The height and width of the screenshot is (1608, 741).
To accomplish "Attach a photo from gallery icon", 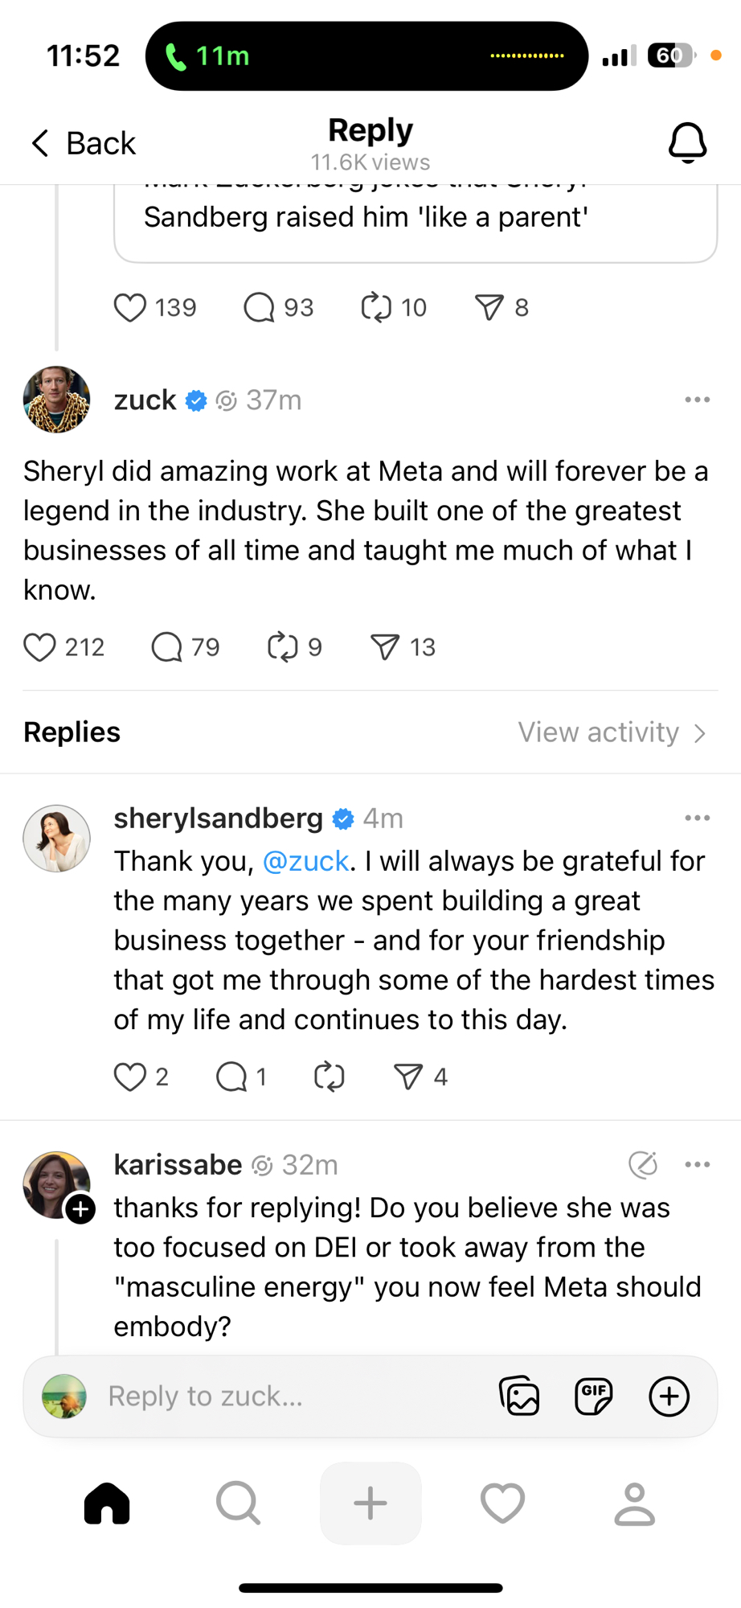I will (x=519, y=1396).
